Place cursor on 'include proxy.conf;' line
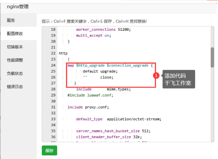The image size is (218, 159). [88, 107]
